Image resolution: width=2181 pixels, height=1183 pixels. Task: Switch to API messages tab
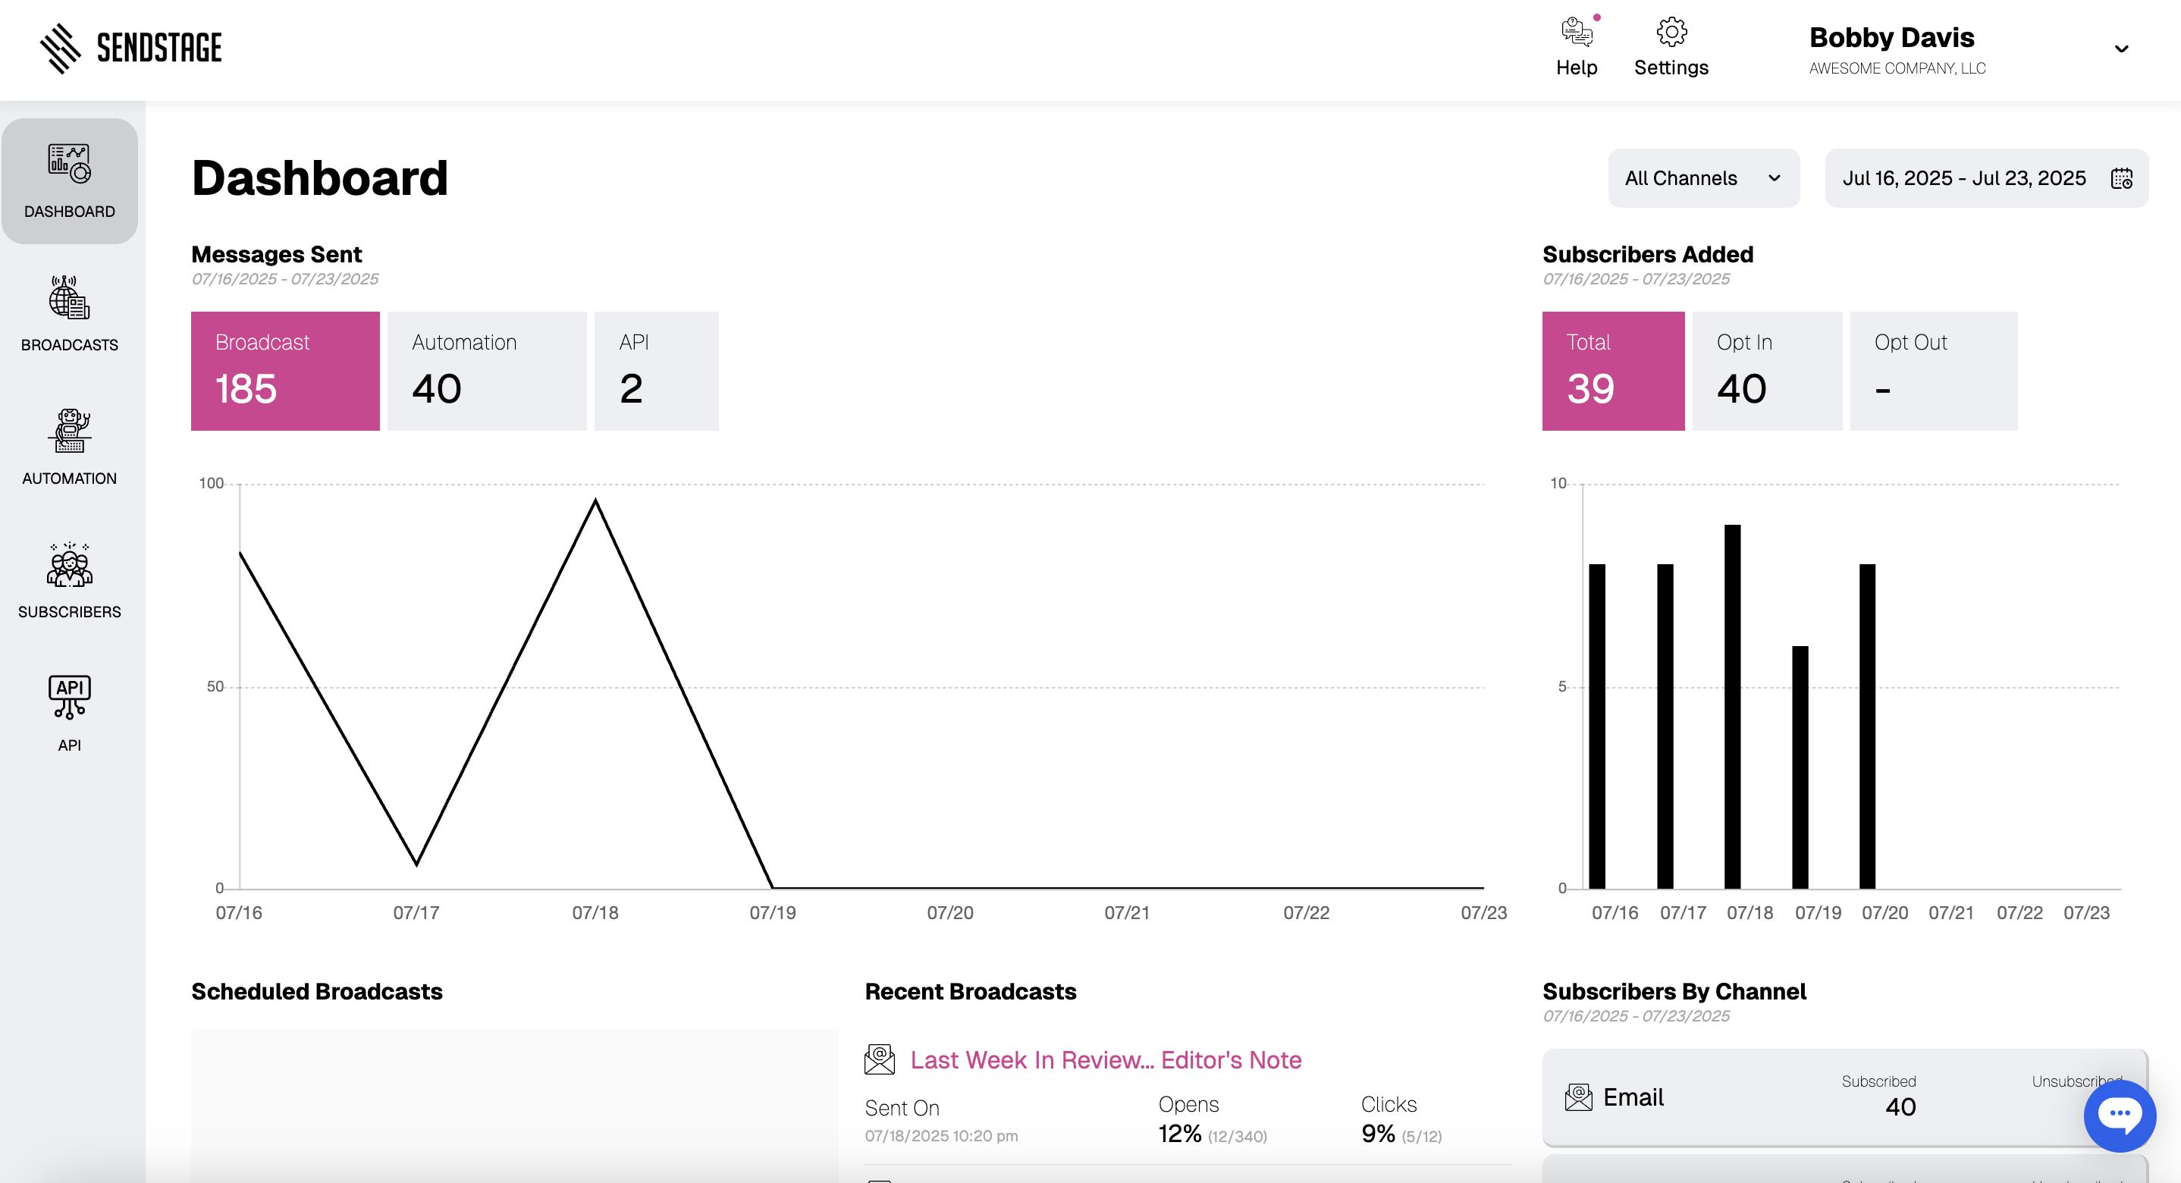coord(655,371)
